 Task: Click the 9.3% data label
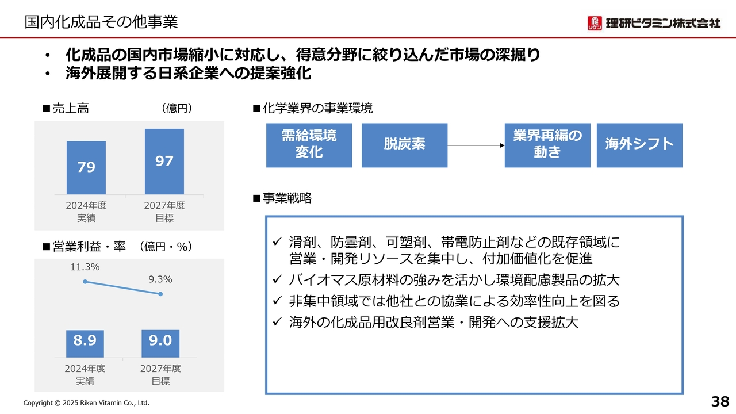coord(160,279)
